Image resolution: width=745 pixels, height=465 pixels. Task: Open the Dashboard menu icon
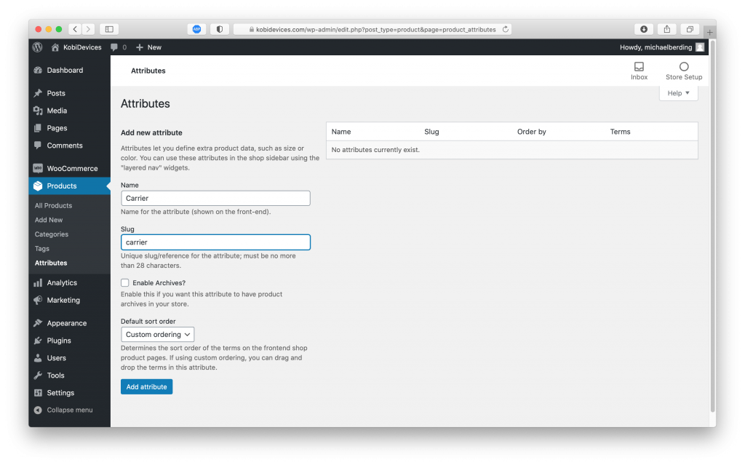tap(38, 71)
